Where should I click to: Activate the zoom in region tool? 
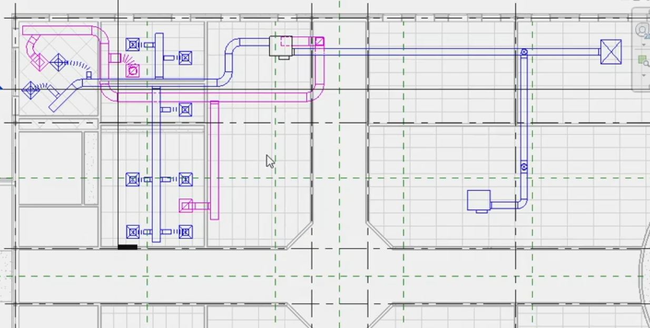coord(644,61)
